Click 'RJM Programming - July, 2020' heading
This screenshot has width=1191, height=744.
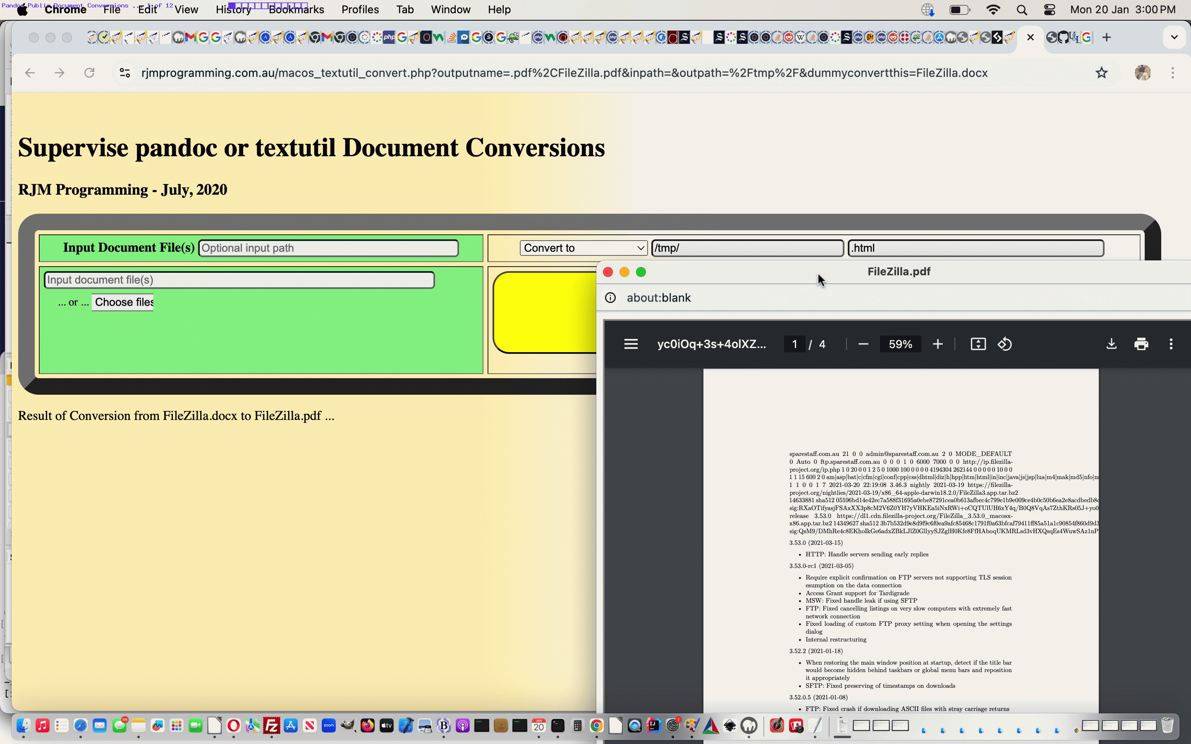[x=122, y=190]
